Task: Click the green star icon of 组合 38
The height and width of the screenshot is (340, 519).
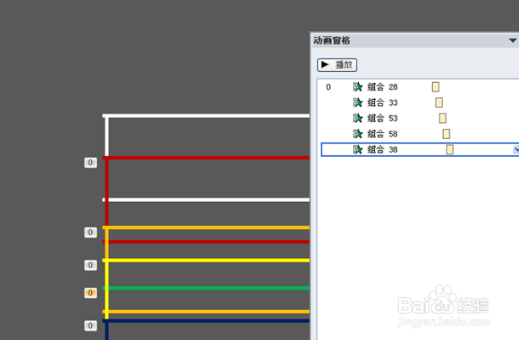Action: coord(357,150)
